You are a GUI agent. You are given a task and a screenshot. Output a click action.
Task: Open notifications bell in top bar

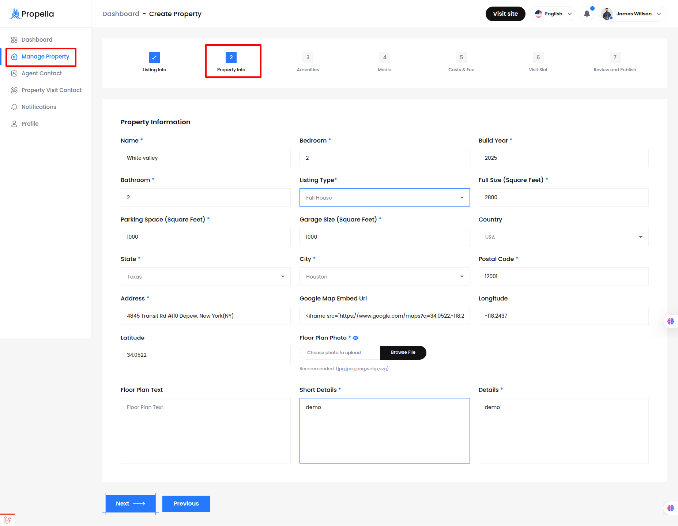tap(587, 14)
